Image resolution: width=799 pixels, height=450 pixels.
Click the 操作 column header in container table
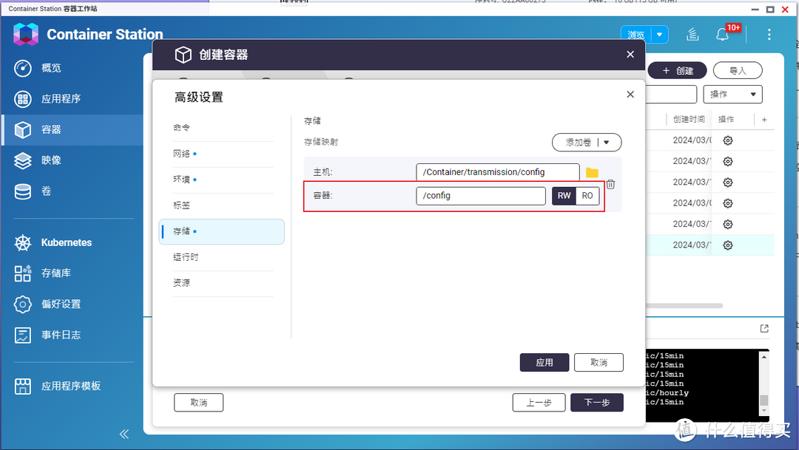726,120
